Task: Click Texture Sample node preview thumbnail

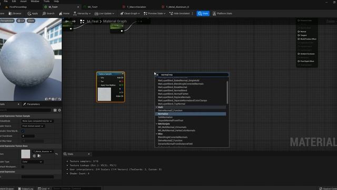Action: [x=104, y=94]
